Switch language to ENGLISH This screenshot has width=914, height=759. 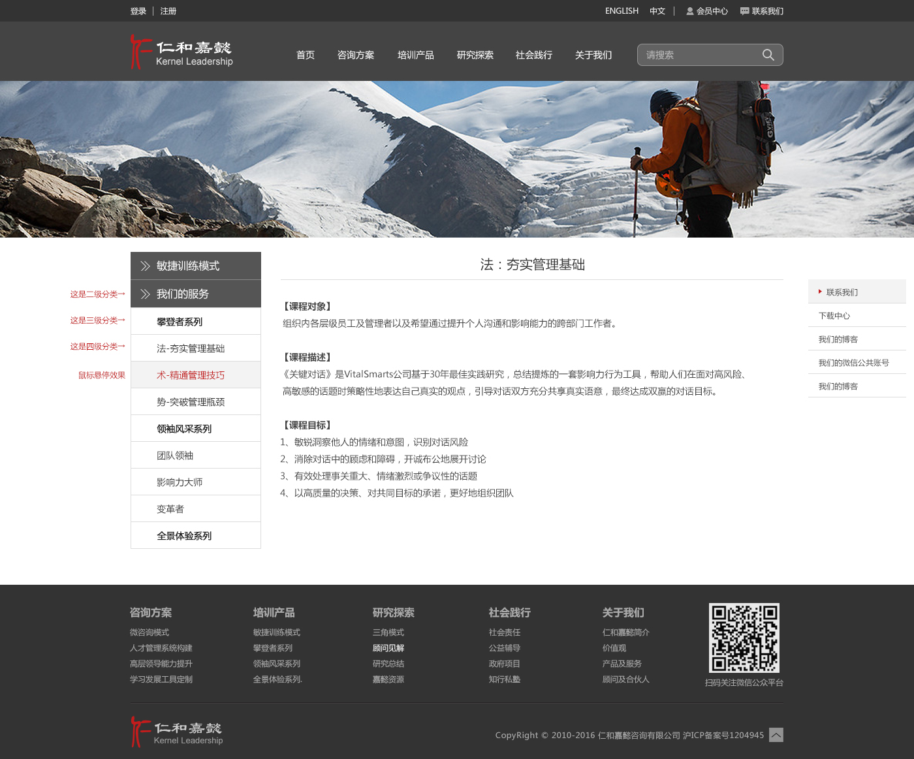(x=622, y=11)
